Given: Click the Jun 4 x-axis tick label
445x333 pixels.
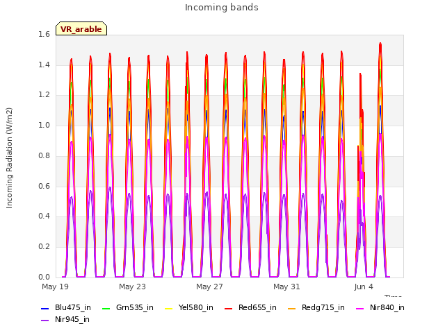Looking at the screenshot, I should coord(364,287).
